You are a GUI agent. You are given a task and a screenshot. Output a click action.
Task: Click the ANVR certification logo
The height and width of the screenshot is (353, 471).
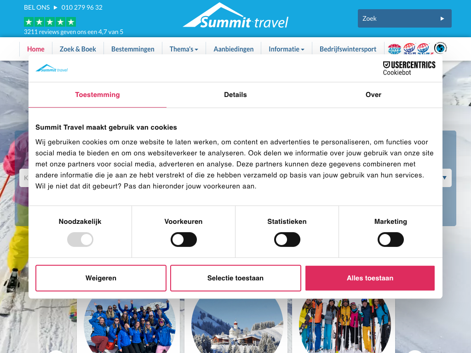click(x=394, y=49)
